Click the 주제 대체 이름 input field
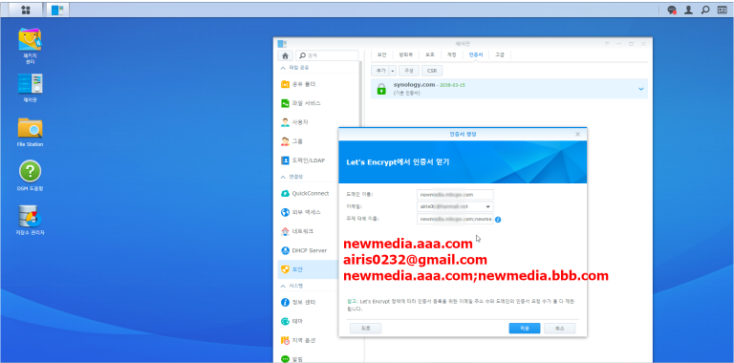Image resolution: width=734 pixels, height=363 pixels. [x=455, y=219]
